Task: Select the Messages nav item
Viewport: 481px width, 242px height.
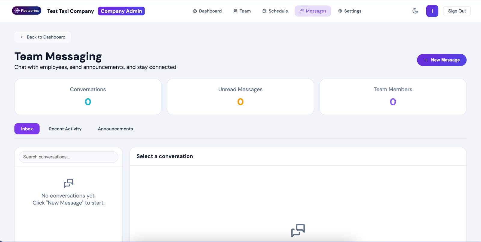Action: pyautogui.click(x=313, y=11)
